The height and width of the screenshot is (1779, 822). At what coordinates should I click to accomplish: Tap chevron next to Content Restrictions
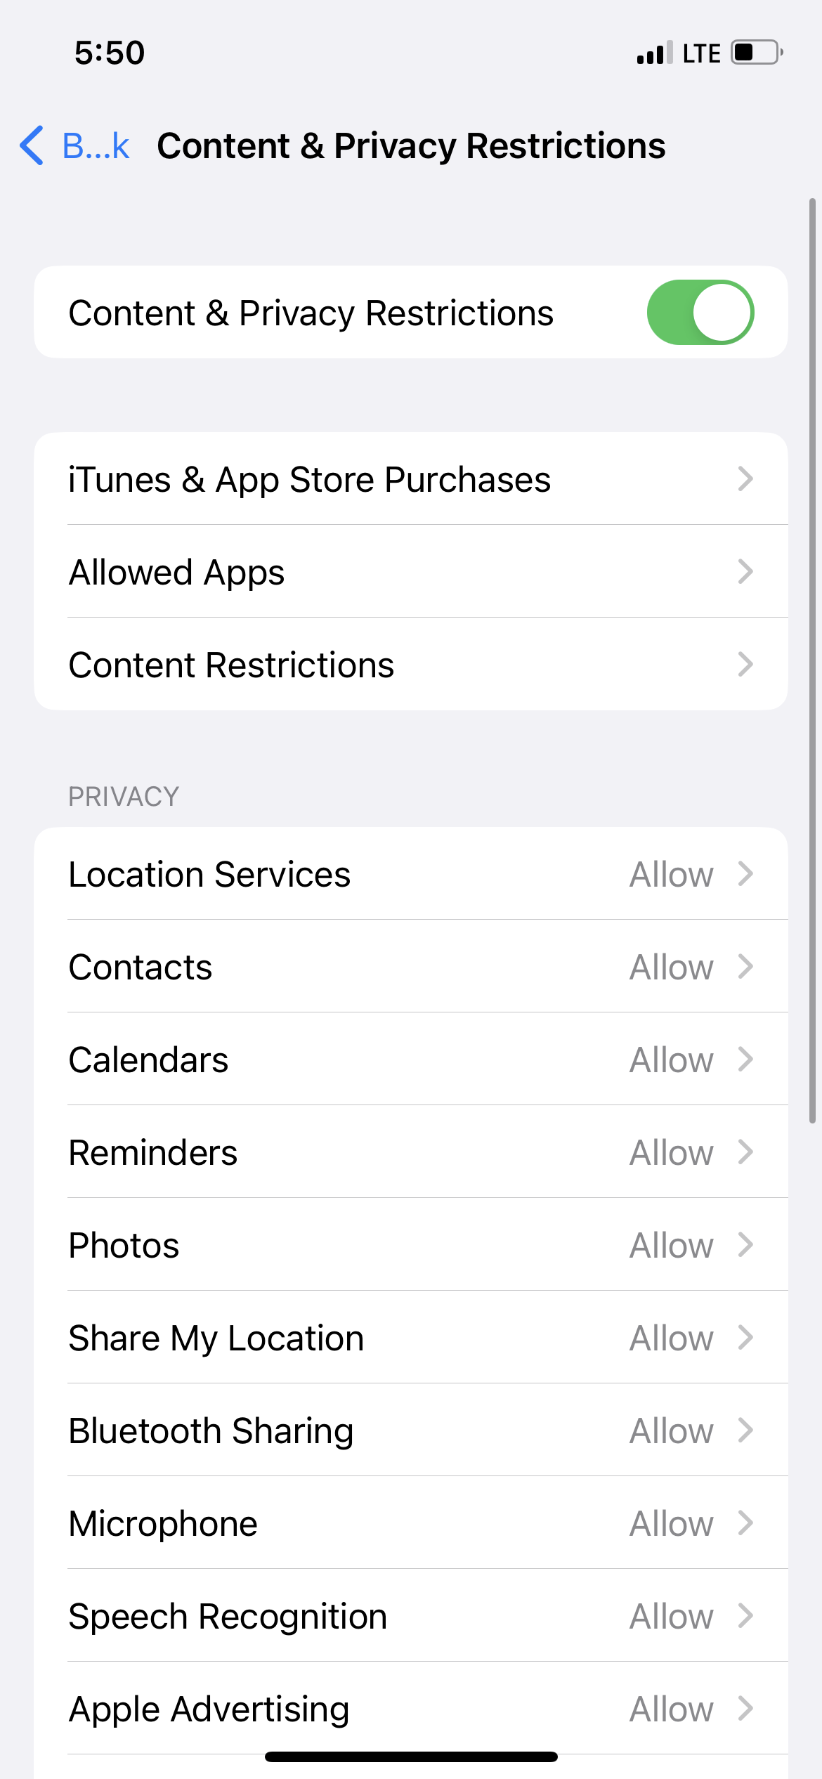pos(745,664)
